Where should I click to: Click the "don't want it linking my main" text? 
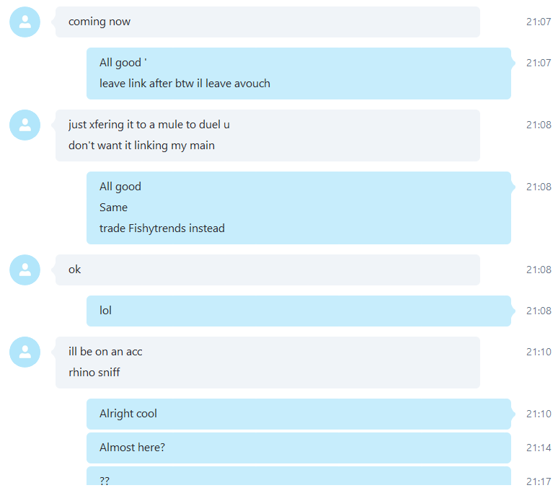click(141, 146)
